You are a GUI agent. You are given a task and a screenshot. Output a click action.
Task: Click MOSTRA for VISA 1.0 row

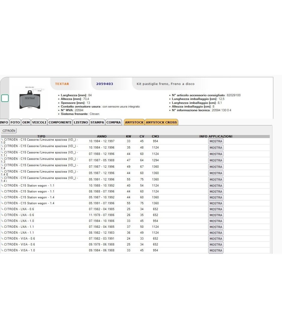(216, 250)
